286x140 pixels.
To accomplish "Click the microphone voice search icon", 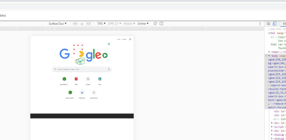I will pos(109,69).
